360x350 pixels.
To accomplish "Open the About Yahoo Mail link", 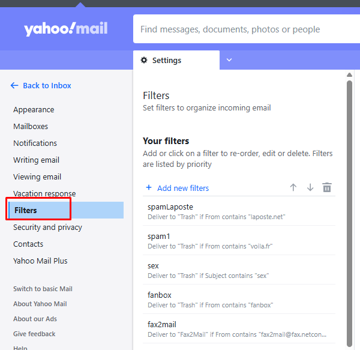I will click(40, 304).
